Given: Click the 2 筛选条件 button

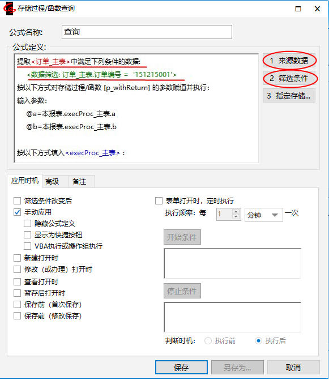Looking at the screenshot, I should 289,78.
